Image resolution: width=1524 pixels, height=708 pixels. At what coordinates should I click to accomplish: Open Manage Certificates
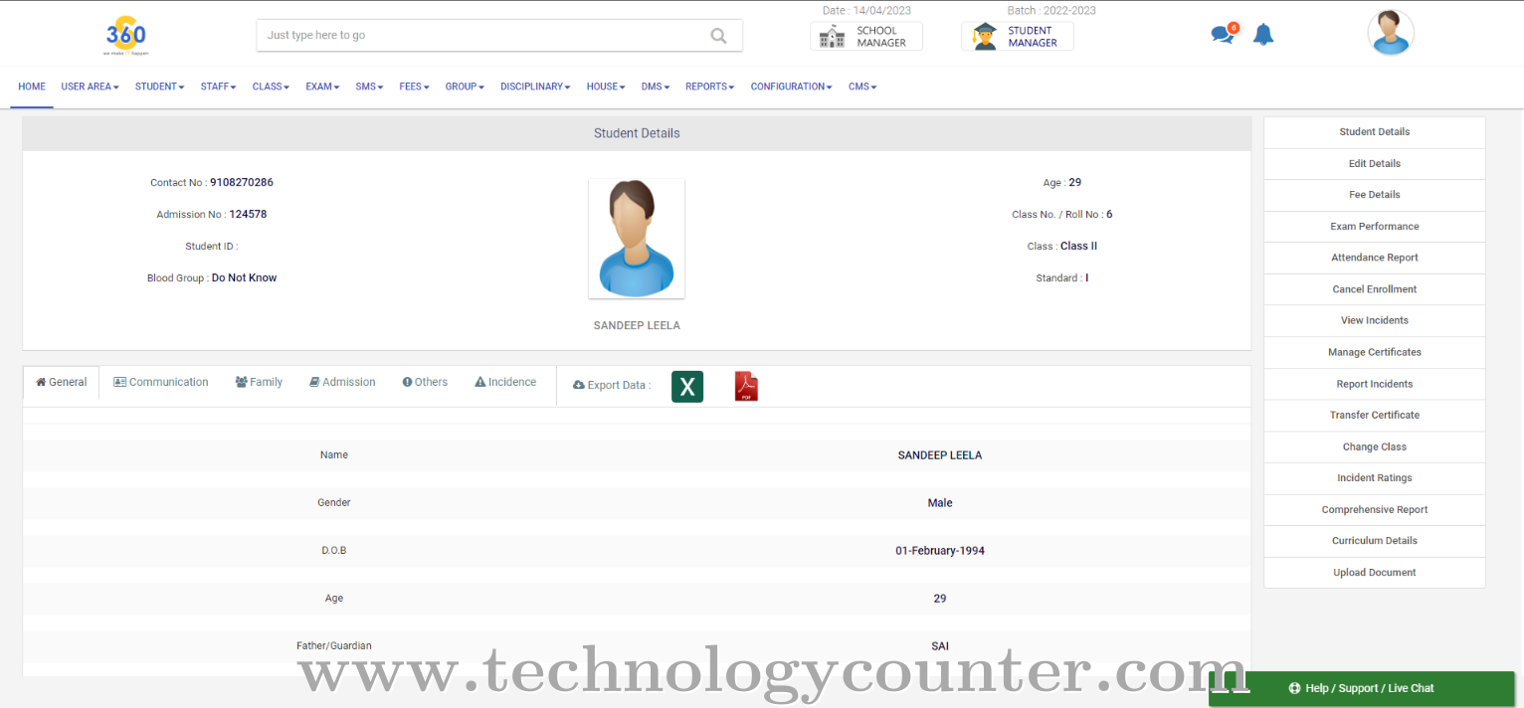click(x=1375, y=352)
